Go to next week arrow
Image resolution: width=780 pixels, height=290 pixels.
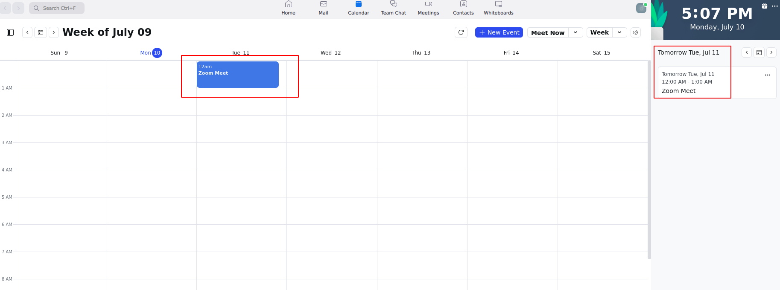coord(54,32)
